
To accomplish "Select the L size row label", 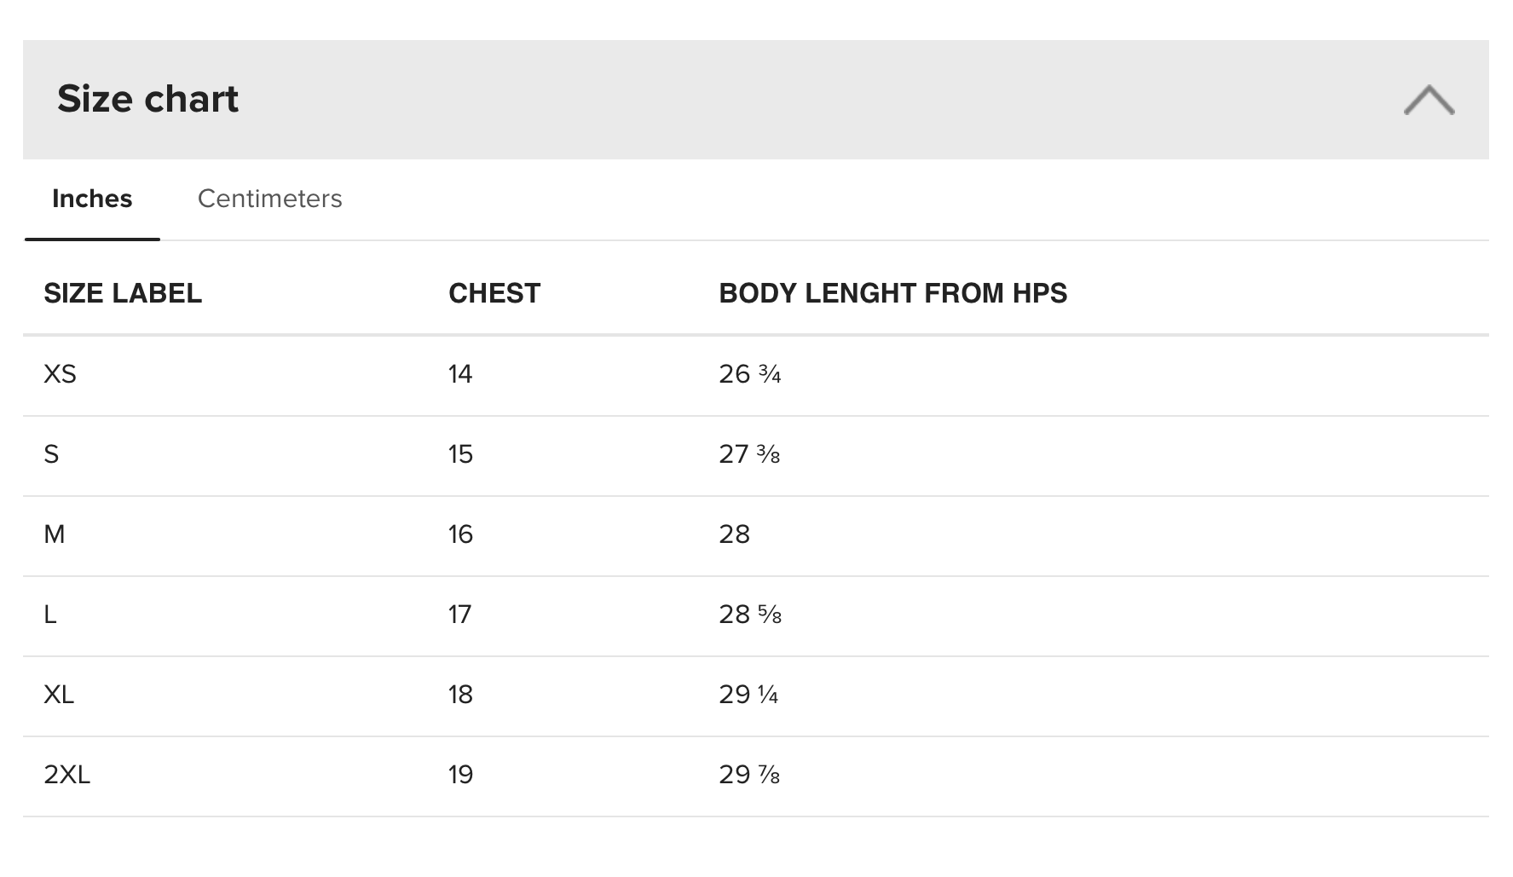I will point(50,614).
